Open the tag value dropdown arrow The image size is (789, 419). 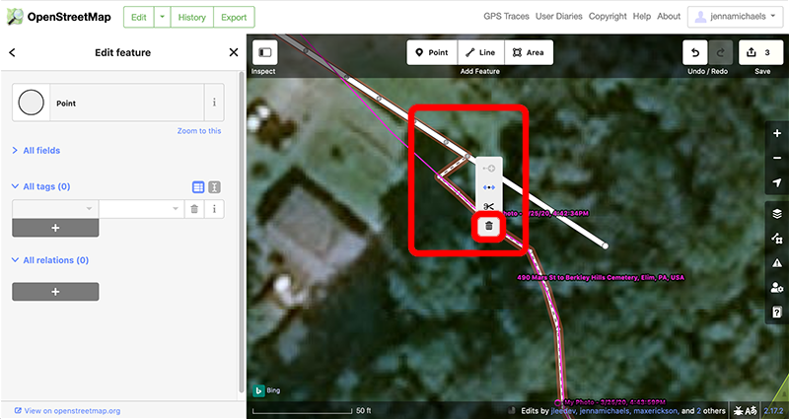(176, 209)
